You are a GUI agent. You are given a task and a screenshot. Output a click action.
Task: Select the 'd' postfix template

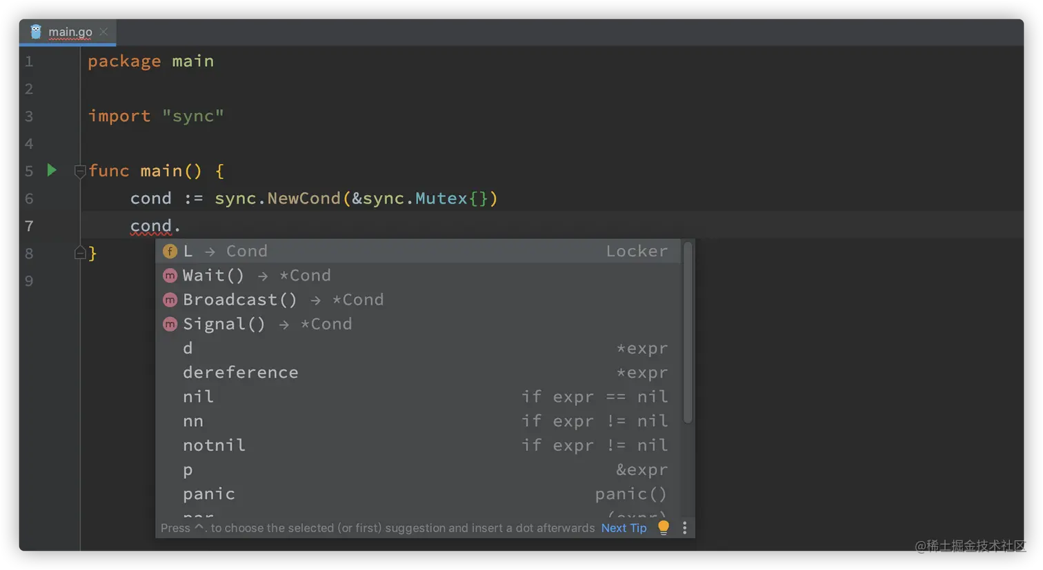(x=418, y=348)
